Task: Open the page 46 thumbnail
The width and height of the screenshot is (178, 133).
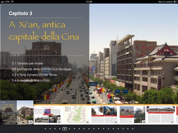Action: (133, 115)
